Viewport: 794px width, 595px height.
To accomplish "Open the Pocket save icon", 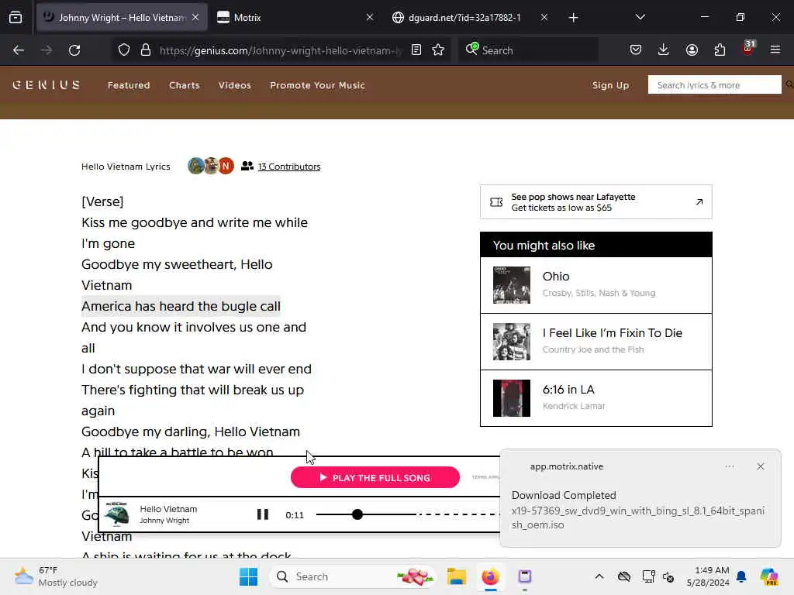I will (x=636, y=50).
